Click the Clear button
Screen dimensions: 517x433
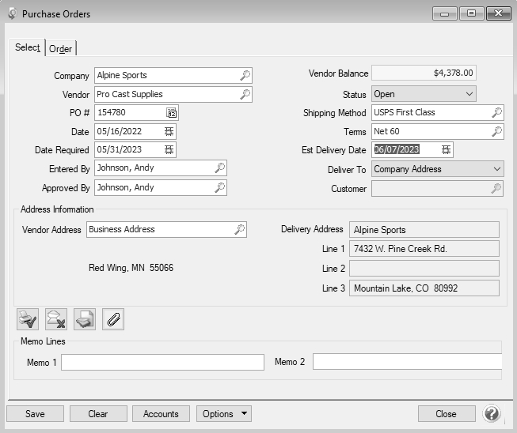98,414
